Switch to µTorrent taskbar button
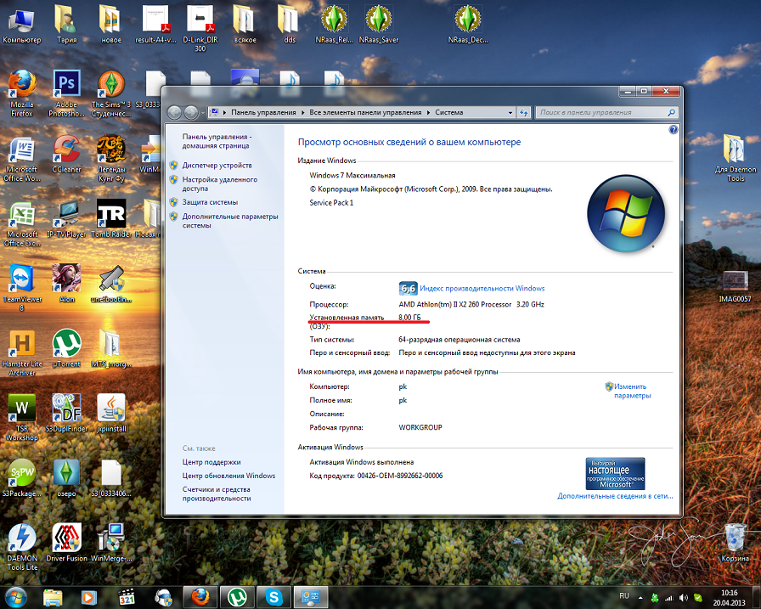The image size is (761, 609). [x=237, y=597]
